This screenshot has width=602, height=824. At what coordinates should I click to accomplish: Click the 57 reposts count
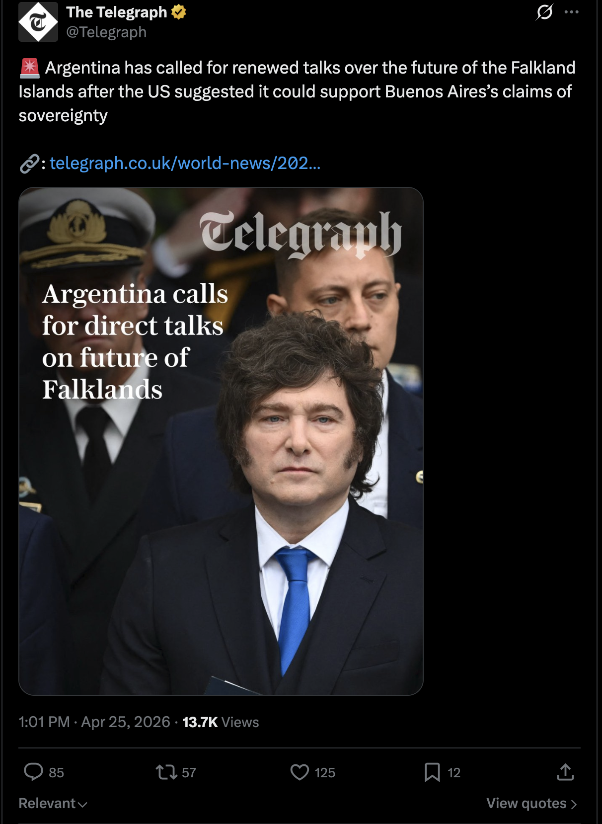[189, 772]
